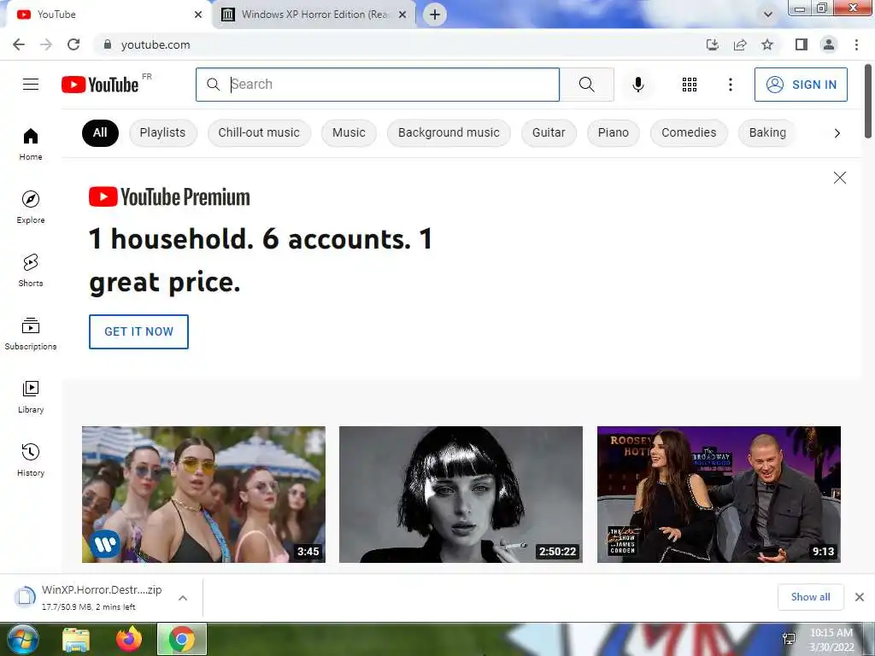Close the Windows XP Horror Edition tab
Viewport: 875px width, 656px height.
click(x=402, y=15)
